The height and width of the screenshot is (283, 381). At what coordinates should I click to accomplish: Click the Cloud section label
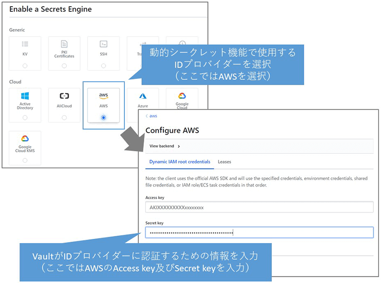coord(15,82)
